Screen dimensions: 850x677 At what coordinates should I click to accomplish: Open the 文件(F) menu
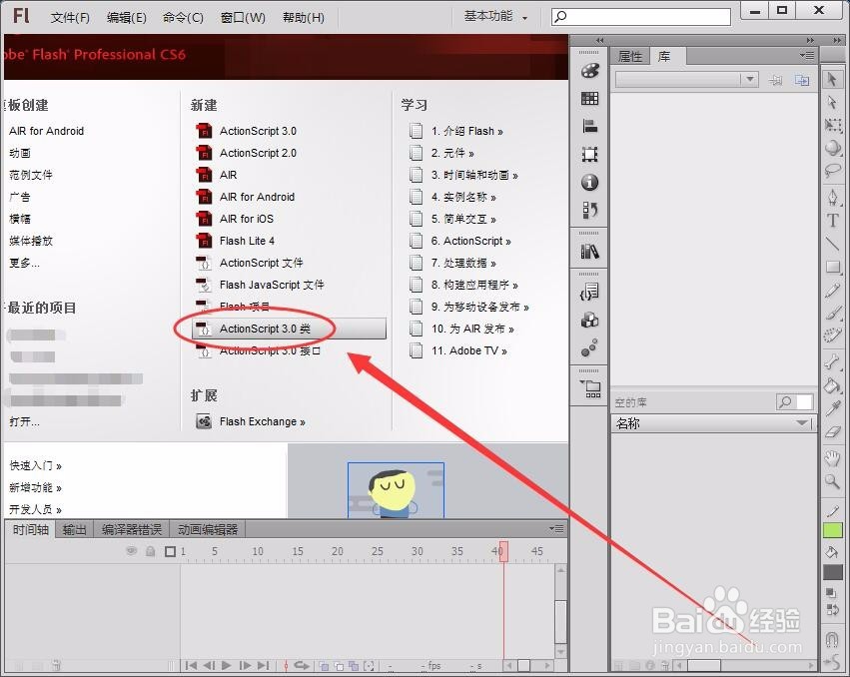pos(70,18)
